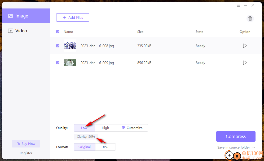Click the Option column header
Image resolution: width=264 pixels, height=161 pixels.
[245, 32]
